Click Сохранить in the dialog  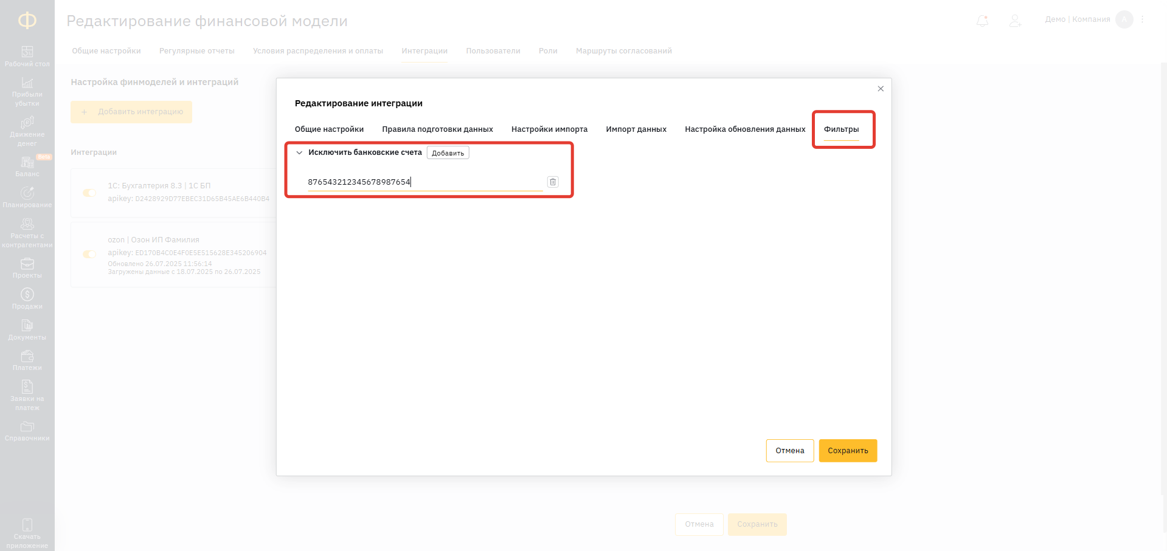(848, 451)
